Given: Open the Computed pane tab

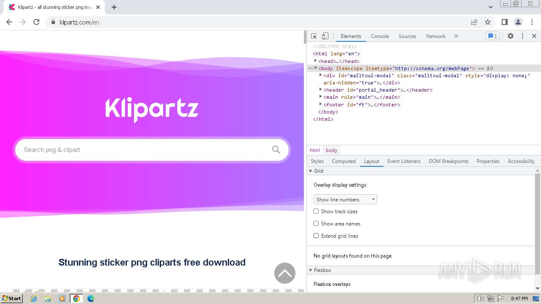Looking at the screenshot, I should point(344,161).
